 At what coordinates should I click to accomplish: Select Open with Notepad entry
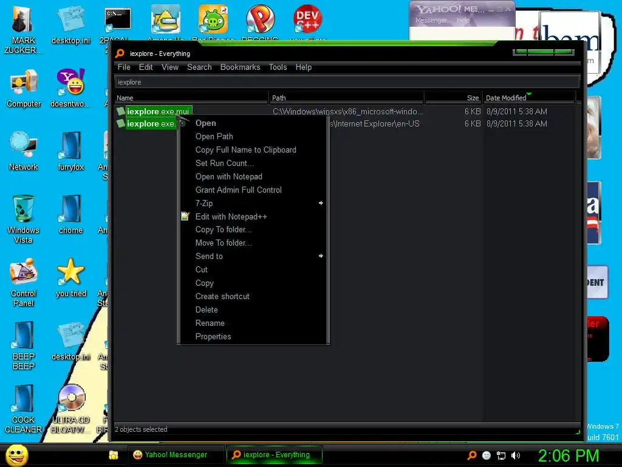[x=253, y=176]
